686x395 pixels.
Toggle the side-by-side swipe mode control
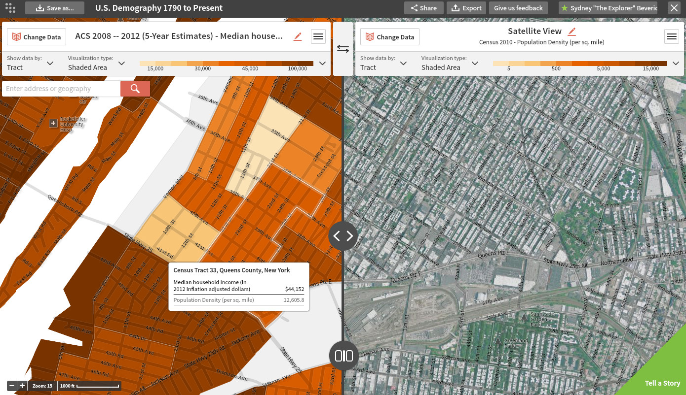tap(343, 355)
